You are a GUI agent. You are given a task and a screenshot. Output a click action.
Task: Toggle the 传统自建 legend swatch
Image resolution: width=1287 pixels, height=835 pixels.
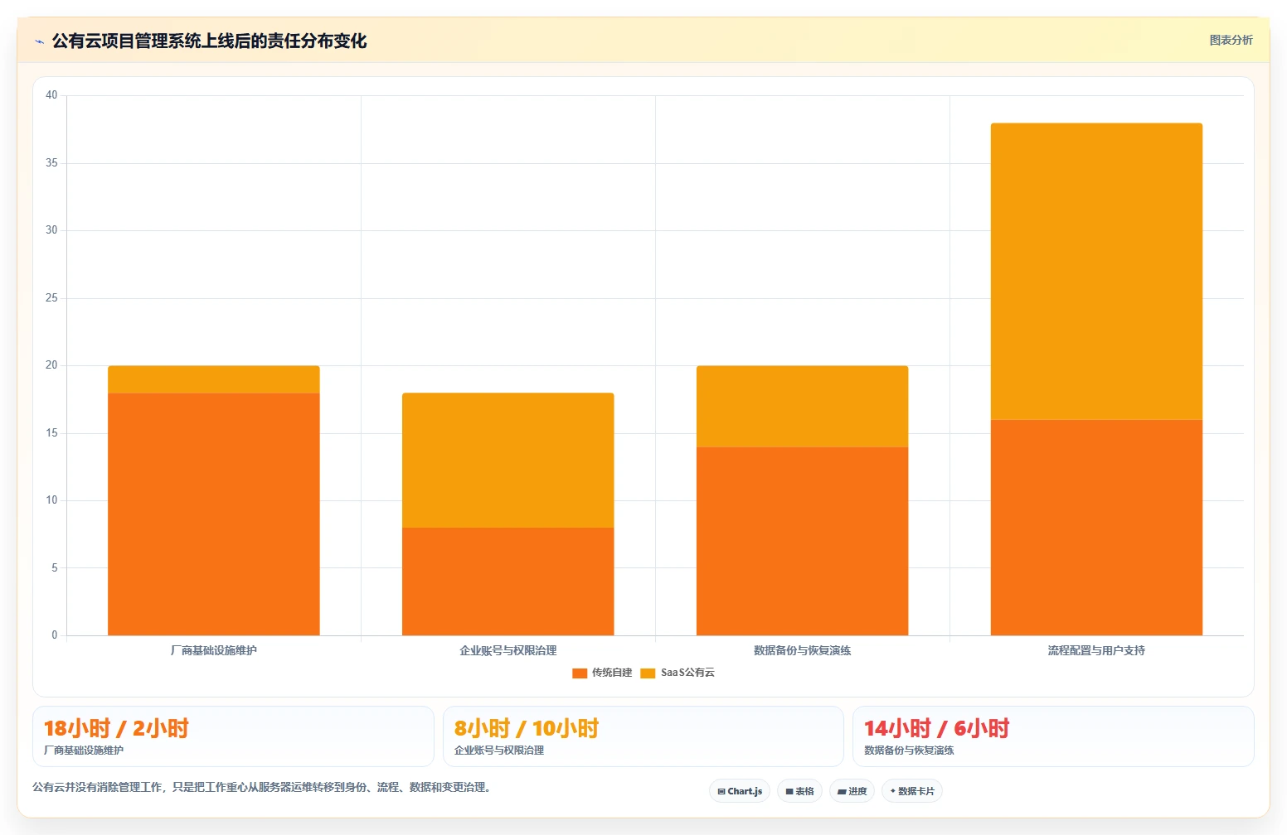(x=580, y=673)
